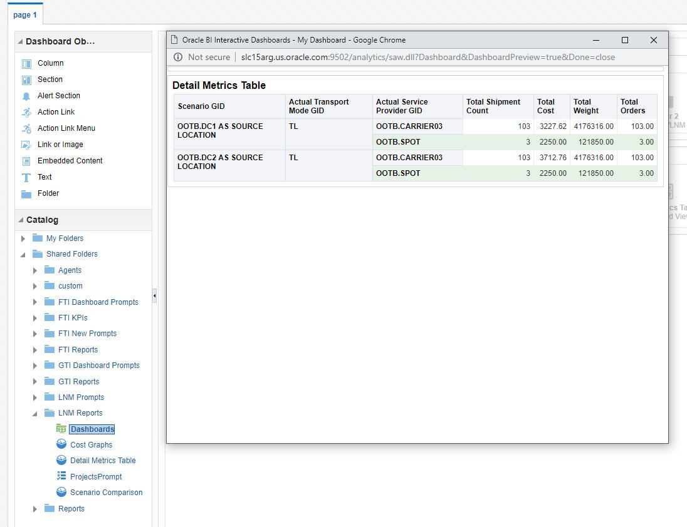This screenshot has height=527, width=687.
Task: Click the browser address bar URL
Action: pos(427,57)
